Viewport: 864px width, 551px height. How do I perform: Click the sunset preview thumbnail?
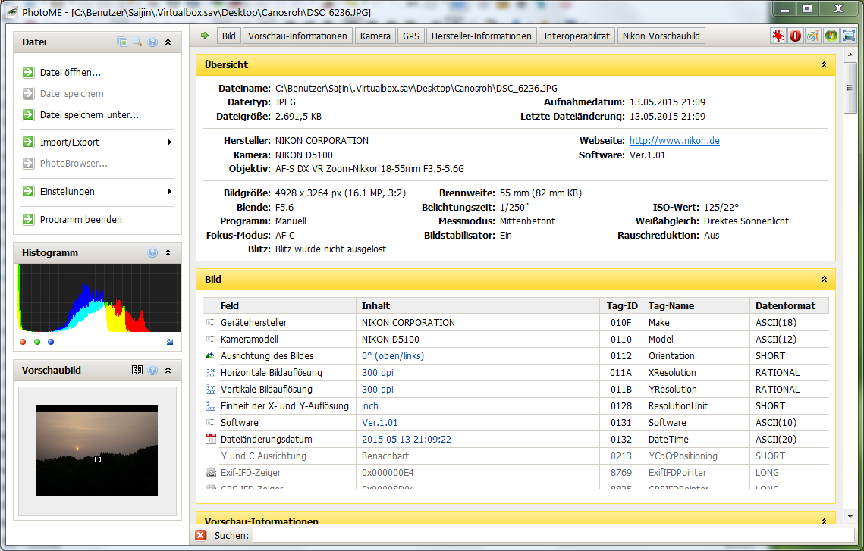[97, 449]
